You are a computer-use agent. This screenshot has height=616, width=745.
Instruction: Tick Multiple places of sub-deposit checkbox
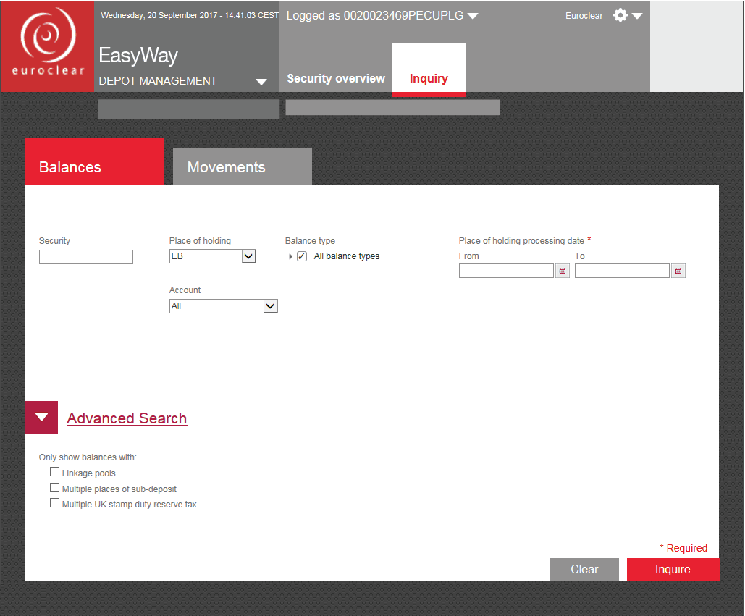[x=54, y=488]
